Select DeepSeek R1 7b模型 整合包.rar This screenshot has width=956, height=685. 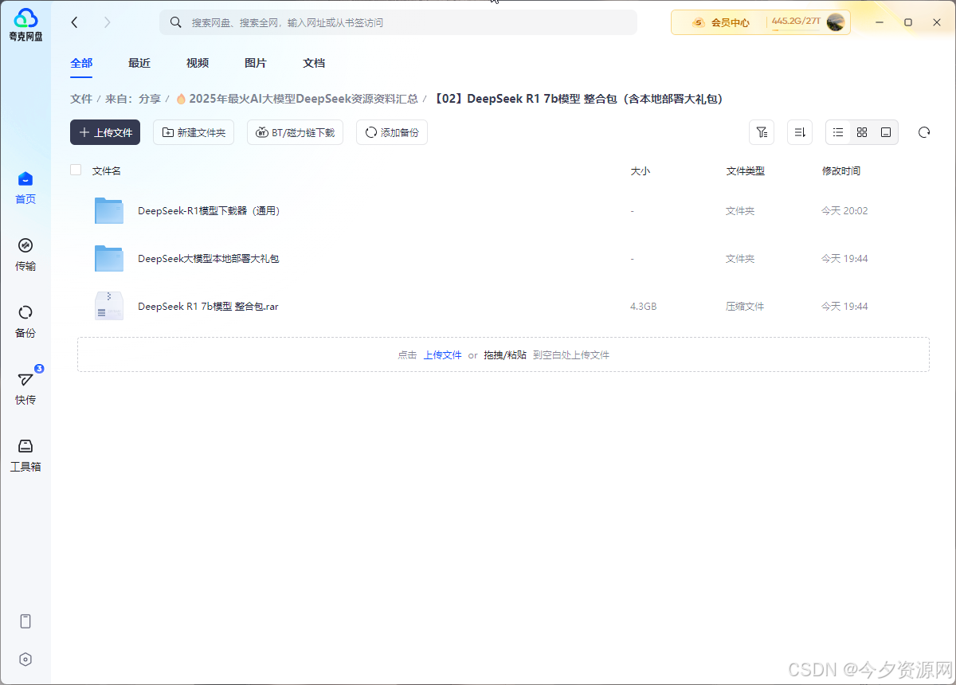pyautogui.click(x=208, y=307)
